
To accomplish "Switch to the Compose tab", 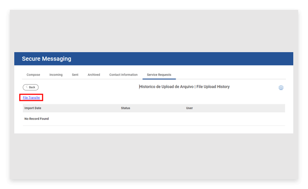I will 33,75.
